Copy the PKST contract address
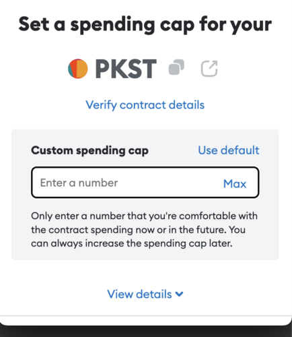 [x=176, y=67]
